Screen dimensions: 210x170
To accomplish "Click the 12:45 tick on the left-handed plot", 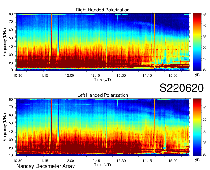I will 95,161.
